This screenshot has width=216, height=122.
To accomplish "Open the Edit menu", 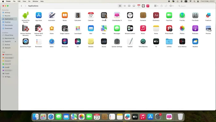I will tap(19, 1).
